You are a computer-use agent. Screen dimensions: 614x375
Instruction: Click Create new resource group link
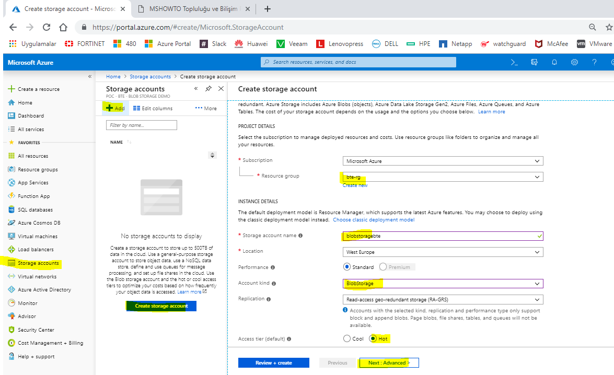355,185
